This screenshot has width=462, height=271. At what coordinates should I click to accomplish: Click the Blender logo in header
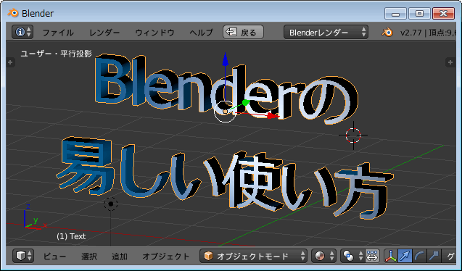click(x=387, y=33)
